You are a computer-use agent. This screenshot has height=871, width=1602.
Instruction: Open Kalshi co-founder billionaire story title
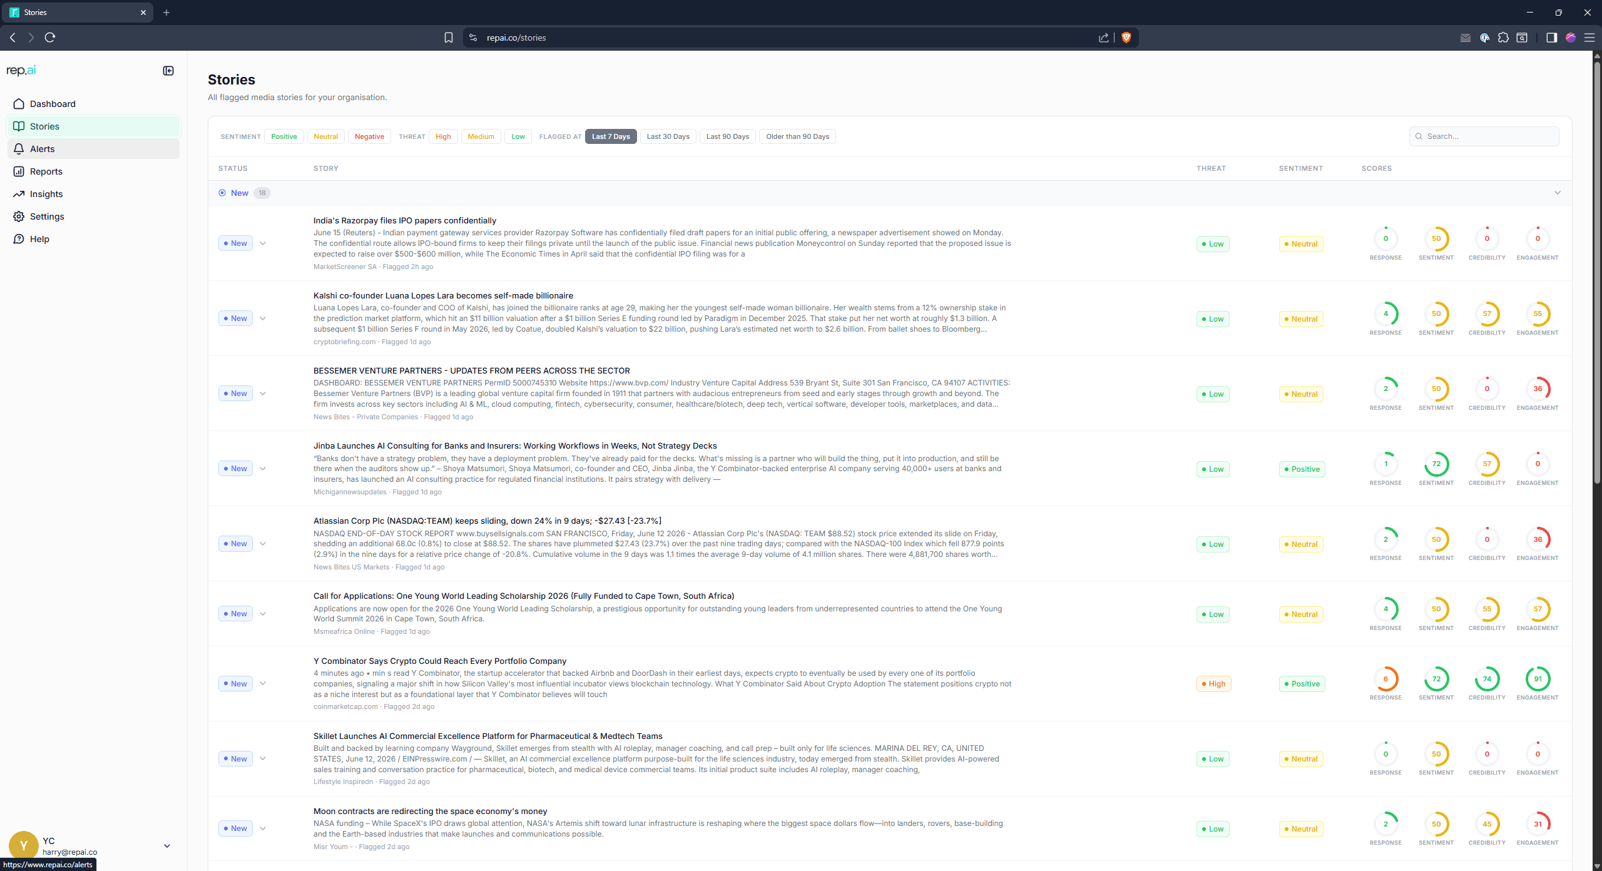tap(443, 295)
